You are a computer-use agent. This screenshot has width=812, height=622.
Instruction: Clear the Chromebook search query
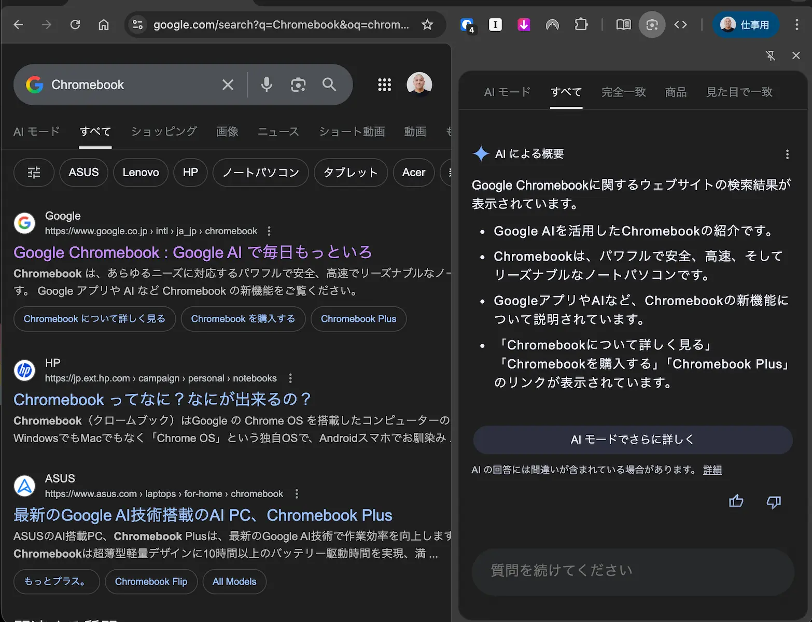click(x=228, y=84)
